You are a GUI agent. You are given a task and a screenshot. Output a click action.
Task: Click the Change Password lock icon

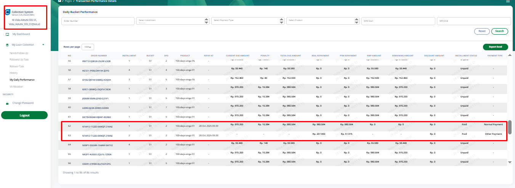pos(7,103)
